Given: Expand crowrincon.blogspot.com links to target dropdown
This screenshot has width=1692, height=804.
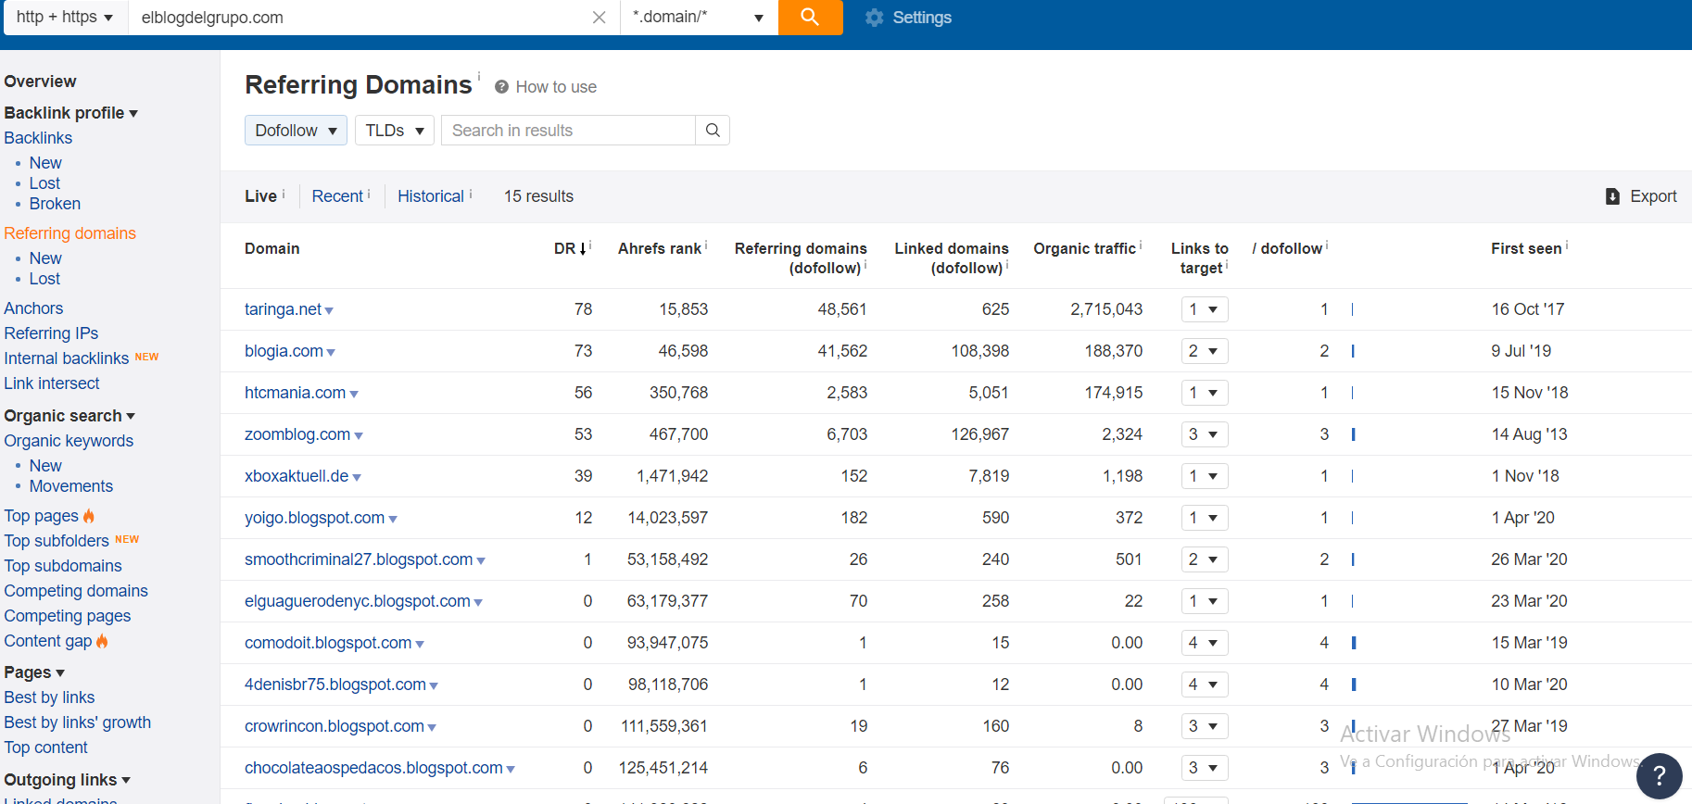Looking at the screenshot, I should [x=1205, y=726].
